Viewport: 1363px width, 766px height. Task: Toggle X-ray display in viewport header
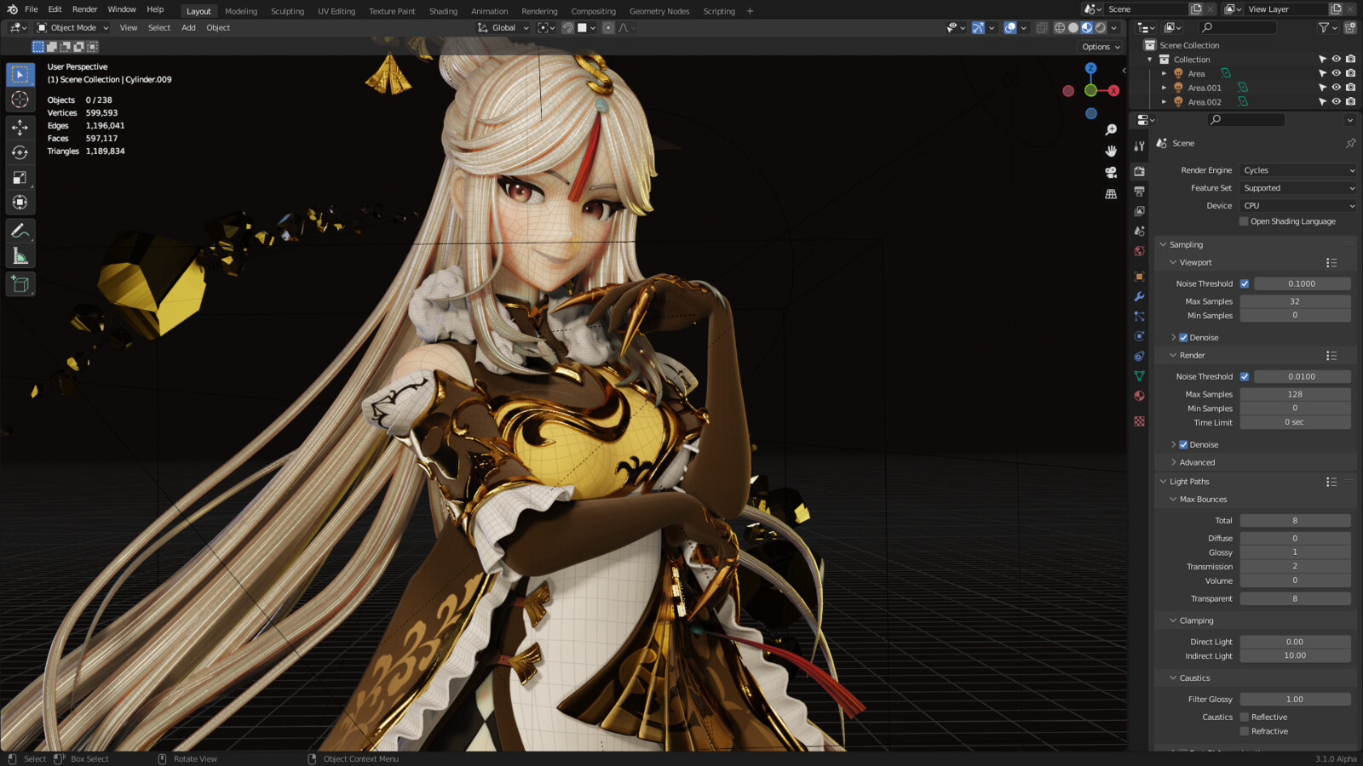[1042, 27]
